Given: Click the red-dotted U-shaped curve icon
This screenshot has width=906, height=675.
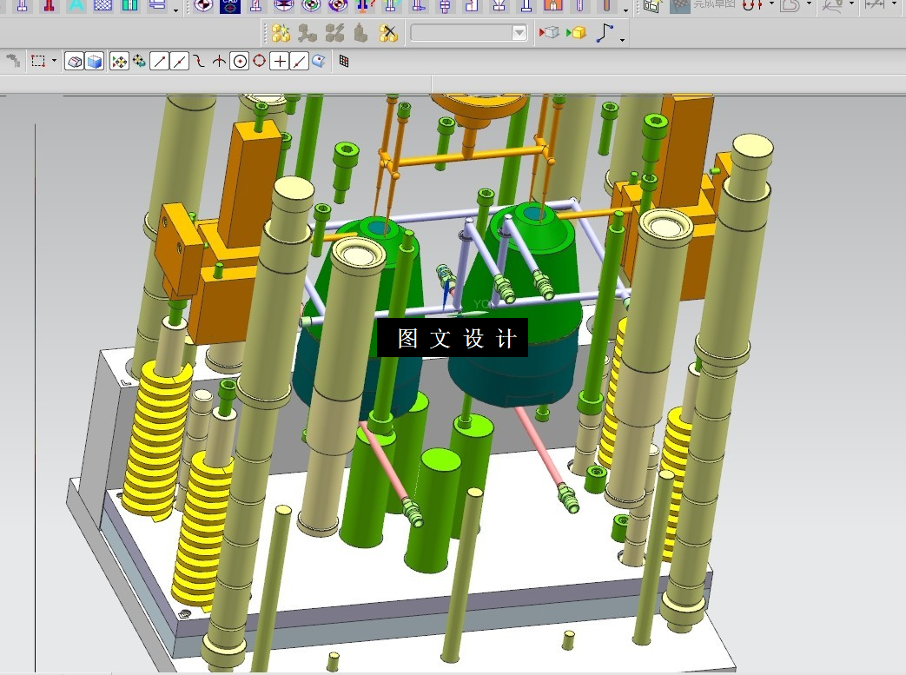Looking at the screenshot, I should coord(751,6).
